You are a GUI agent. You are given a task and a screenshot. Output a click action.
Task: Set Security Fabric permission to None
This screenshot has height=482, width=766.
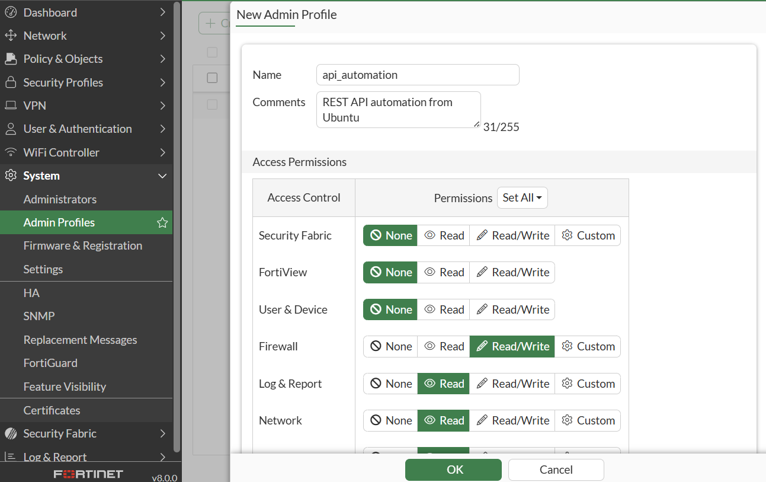[x=390, y=235]
